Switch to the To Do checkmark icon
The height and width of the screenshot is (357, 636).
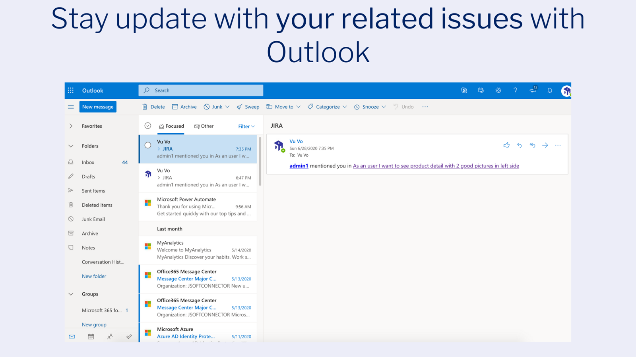point(129,336)
